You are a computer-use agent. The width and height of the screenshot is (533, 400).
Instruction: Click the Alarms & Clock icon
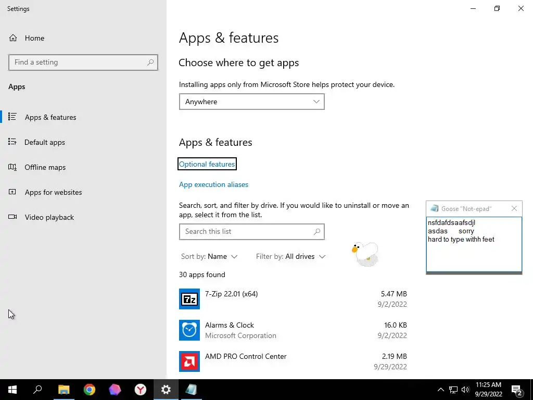pyautogui.click(x=189, y=330)
